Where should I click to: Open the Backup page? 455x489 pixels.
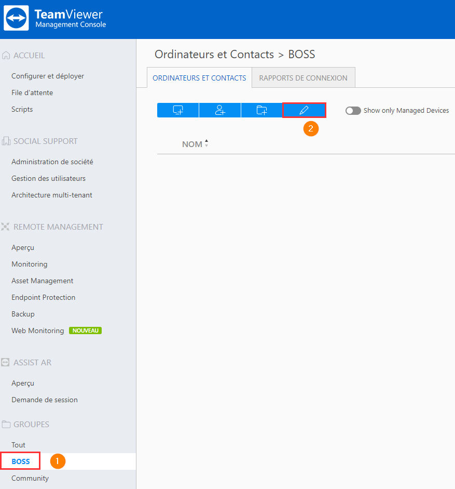23,314
